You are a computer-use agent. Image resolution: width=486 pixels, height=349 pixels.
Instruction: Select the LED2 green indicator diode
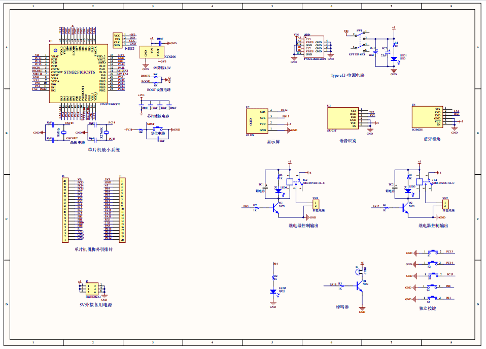point(273,292)
